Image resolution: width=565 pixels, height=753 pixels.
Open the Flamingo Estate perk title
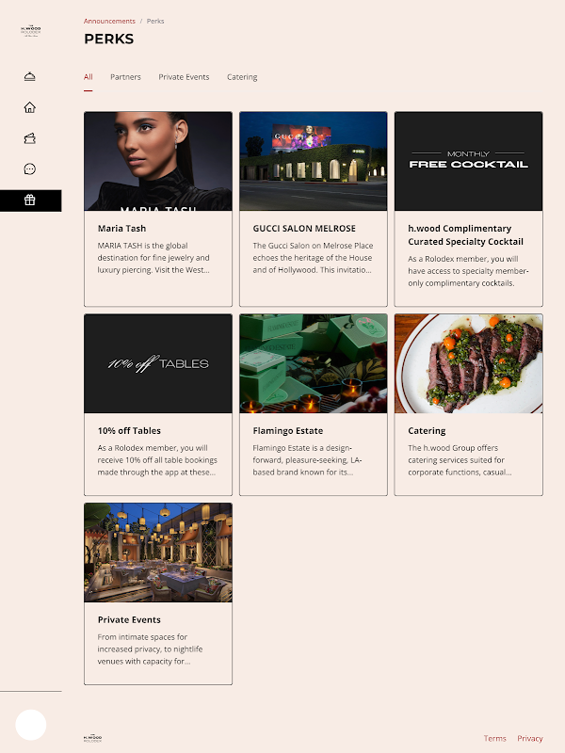point(288,431)
